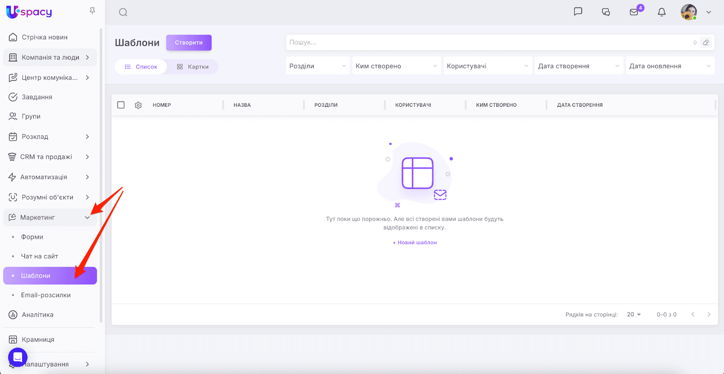
Task: Open Email-розсилки in the sidebar
Action: click(46, 295)
